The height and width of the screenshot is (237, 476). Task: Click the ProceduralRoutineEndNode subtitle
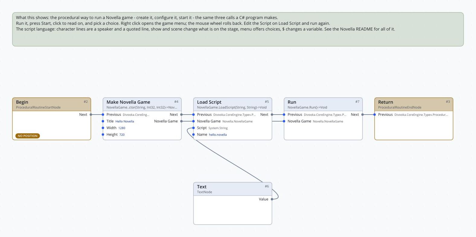(x=400, y=107)
